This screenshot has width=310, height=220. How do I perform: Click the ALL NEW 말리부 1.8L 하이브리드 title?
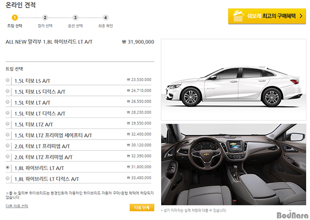(49, 42)
